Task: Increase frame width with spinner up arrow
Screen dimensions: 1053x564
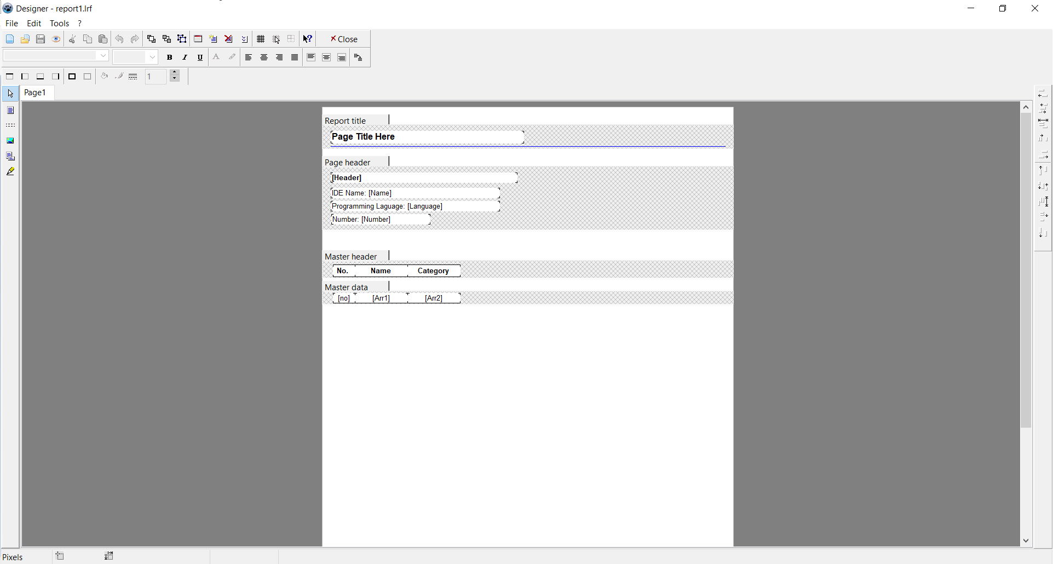Action: click(x=175, y=73)
